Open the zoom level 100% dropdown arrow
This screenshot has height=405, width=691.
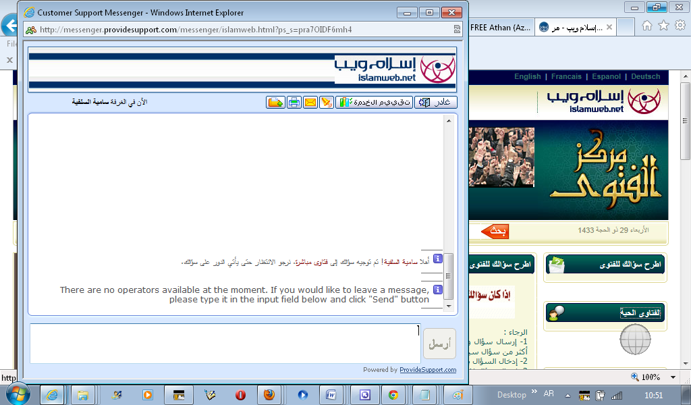tap(673, 377)
